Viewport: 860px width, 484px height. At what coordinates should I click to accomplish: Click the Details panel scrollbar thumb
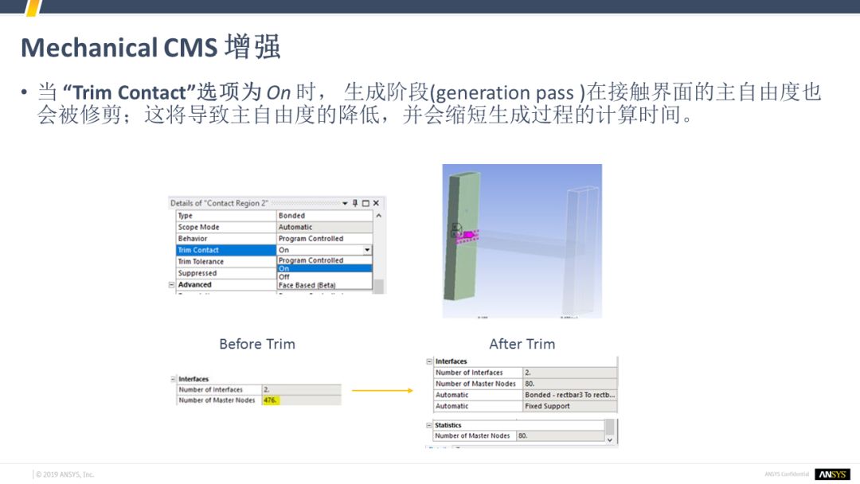(x=378, y=286)
